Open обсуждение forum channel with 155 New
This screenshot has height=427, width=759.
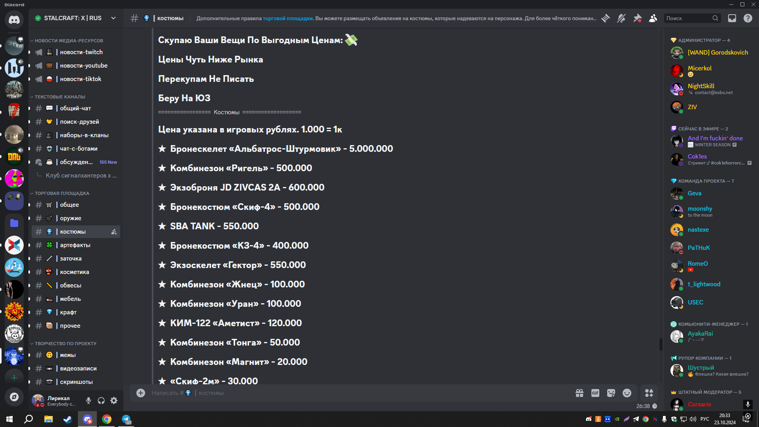click(x=76, y=162)
